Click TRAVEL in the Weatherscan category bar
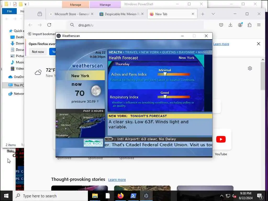 point(131,52)
